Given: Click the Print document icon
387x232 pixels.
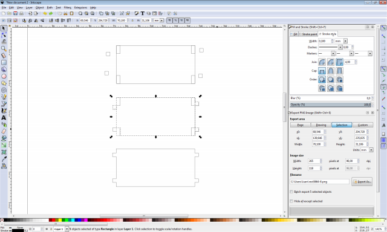Looking at the screenshot, I should coord(21,13).
